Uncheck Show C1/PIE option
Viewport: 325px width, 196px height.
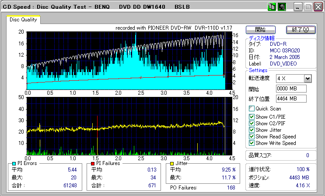tap(252, 116)
